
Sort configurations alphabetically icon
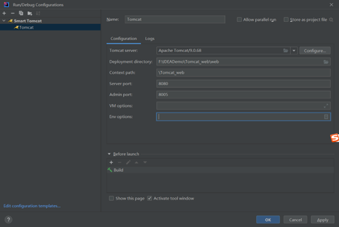tap(38, 13)
